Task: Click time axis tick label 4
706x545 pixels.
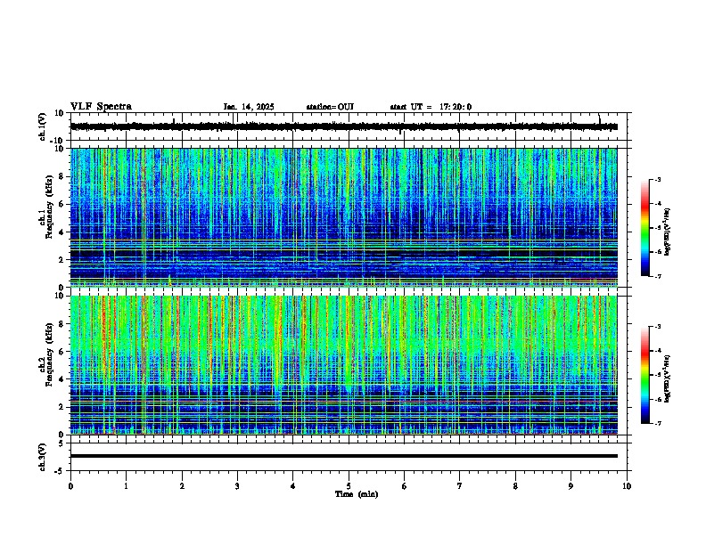Action: pyautogui.click(x=293, y=486)
